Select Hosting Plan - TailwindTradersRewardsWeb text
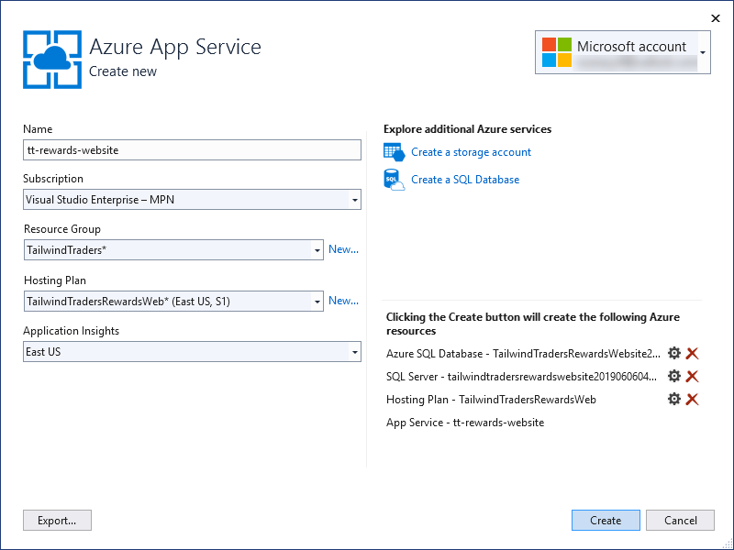Screen dimensions: 734x550 [x=491, y=400]
